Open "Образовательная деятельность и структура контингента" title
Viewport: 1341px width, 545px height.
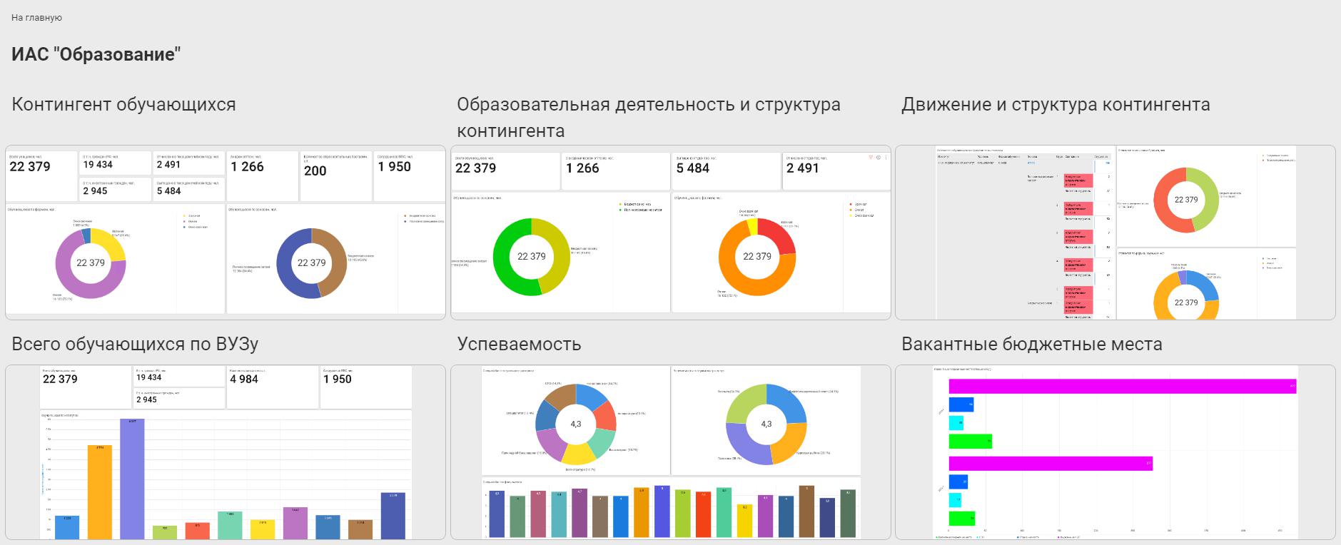pos(648,118)
